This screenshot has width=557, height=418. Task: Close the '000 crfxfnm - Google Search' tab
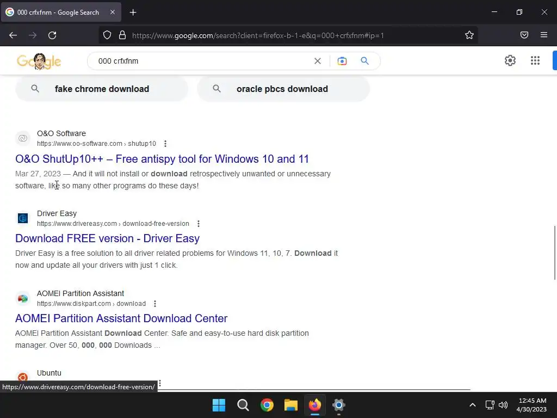tap(112, 13)
